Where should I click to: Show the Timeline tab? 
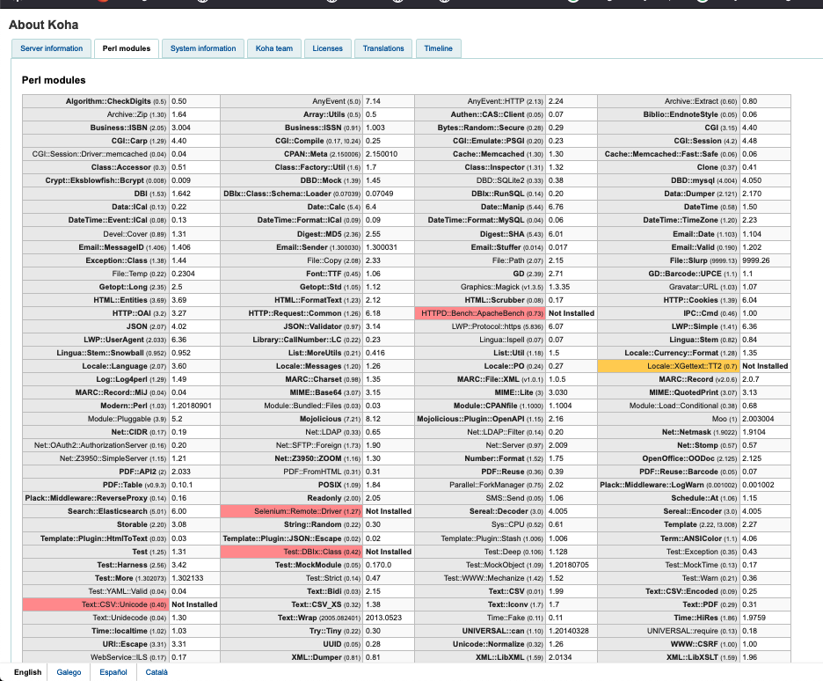[438, 48]
